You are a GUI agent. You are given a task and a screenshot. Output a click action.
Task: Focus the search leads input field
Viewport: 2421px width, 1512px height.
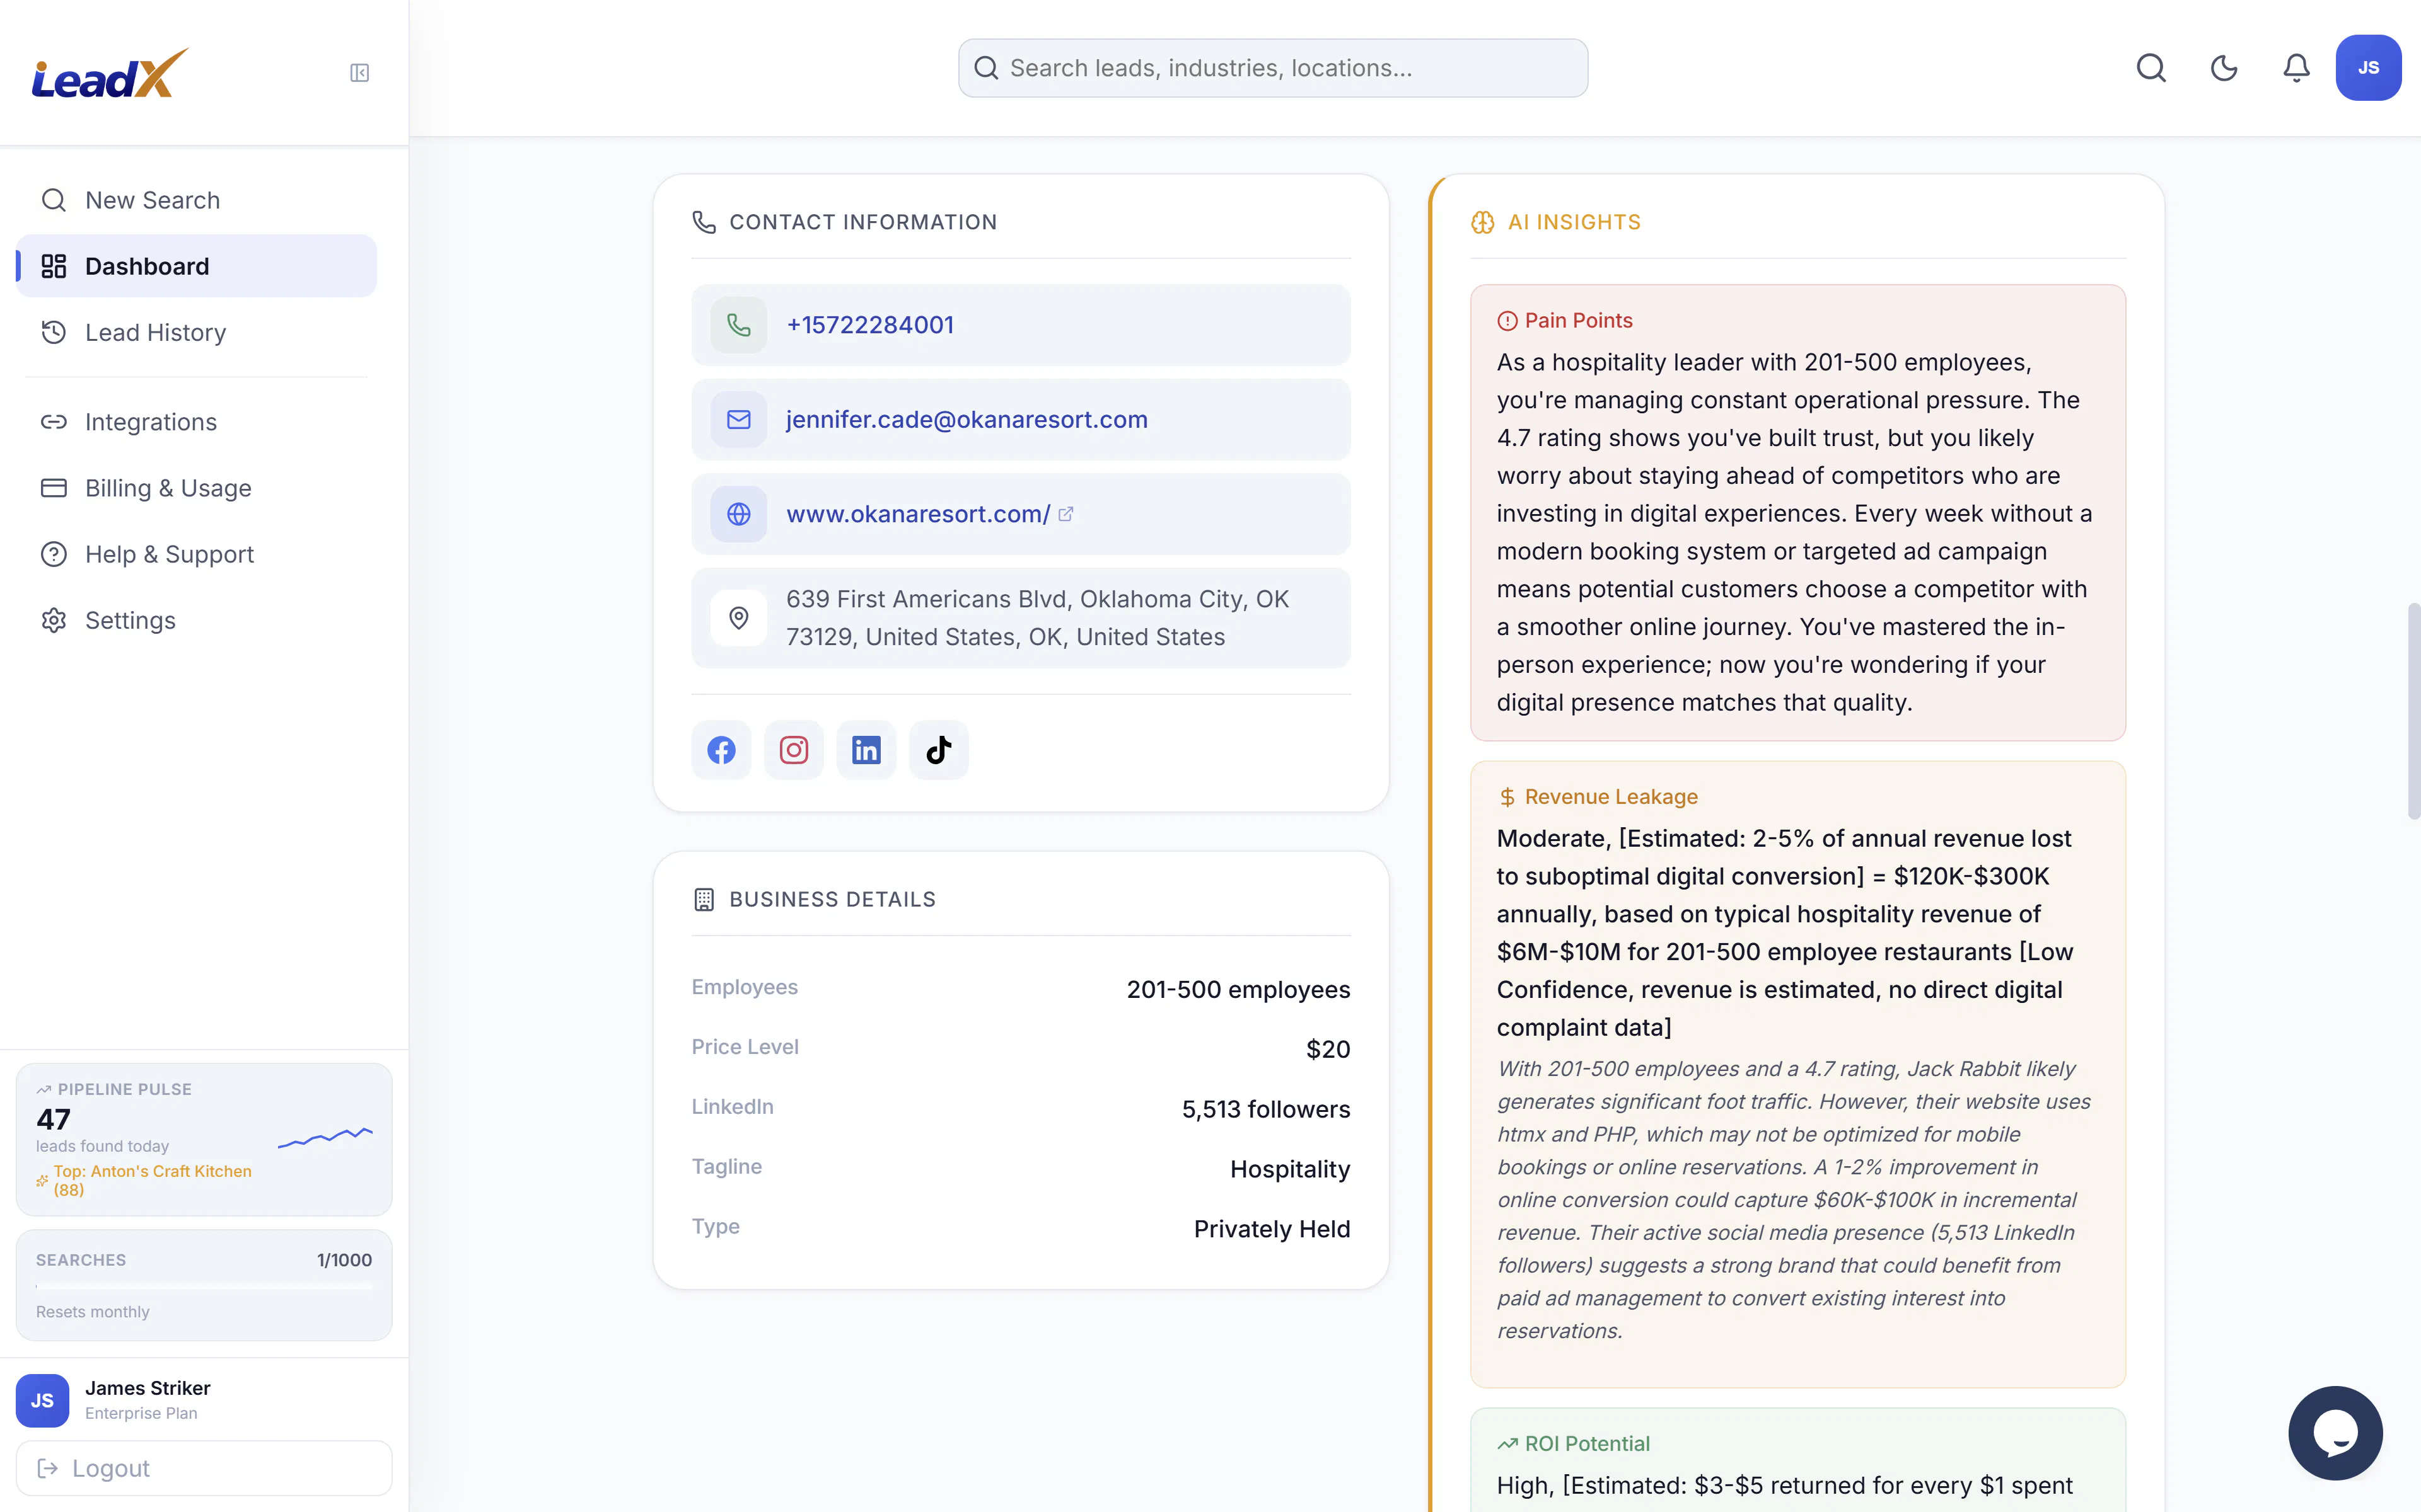(1272, 68)
